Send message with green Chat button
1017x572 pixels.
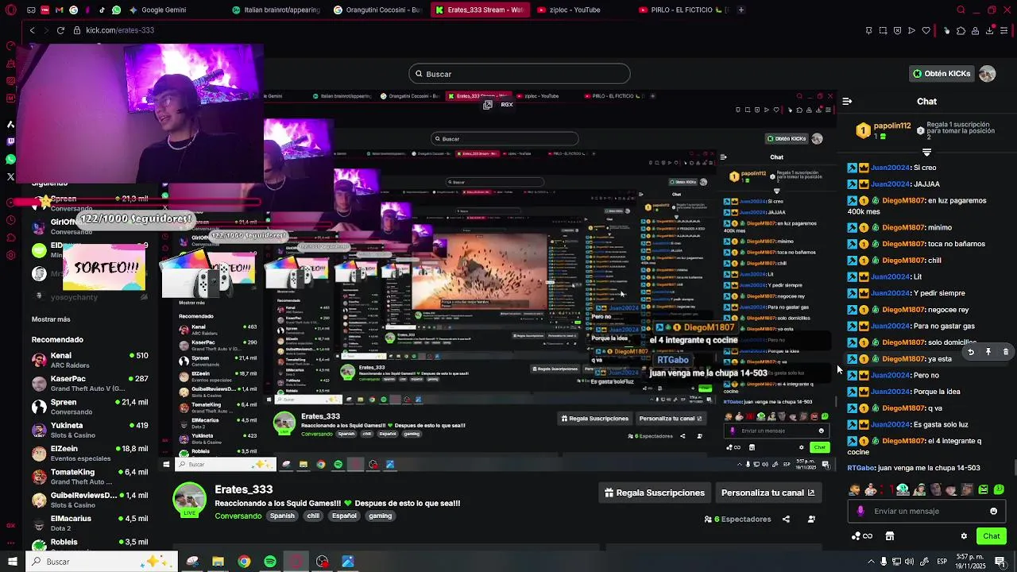coord(991,536)
